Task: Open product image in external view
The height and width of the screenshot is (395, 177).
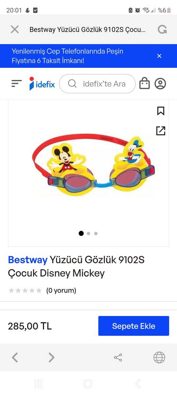Action: tap(161, 130)
